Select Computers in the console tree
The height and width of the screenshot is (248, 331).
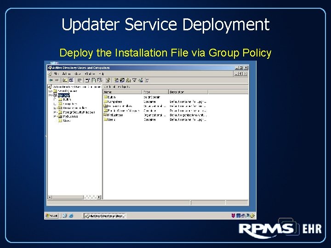point(70,104)
